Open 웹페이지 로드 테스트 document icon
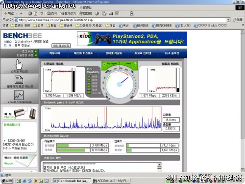Screen dimensions: 245x184 [x=19, y=80]
